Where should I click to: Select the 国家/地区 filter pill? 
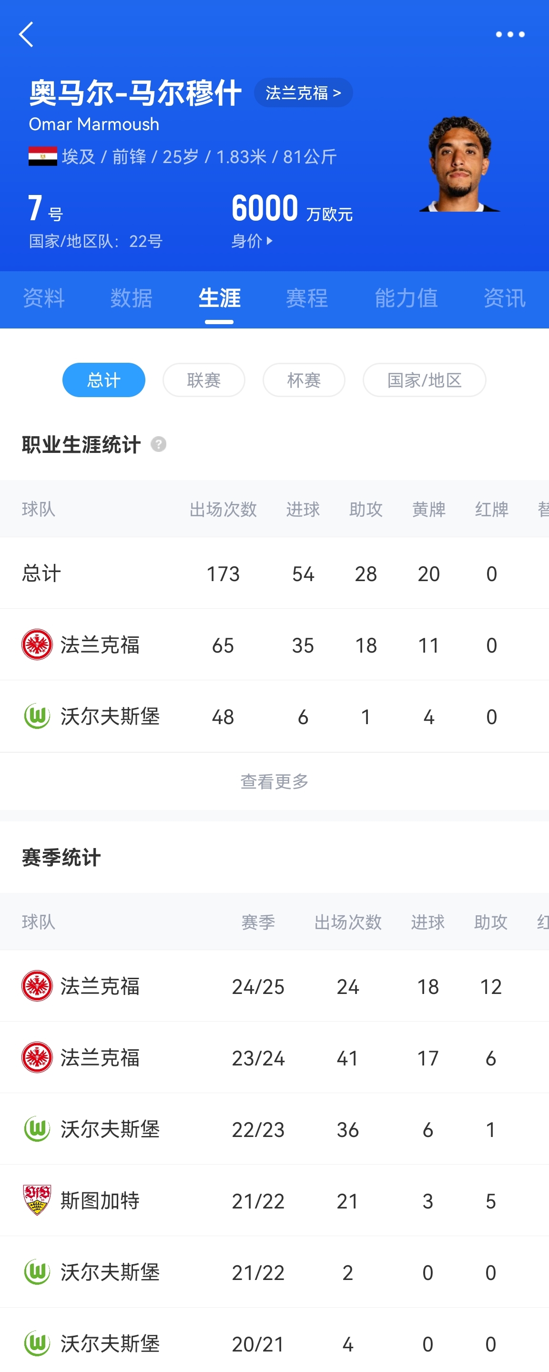pos(424,380)
